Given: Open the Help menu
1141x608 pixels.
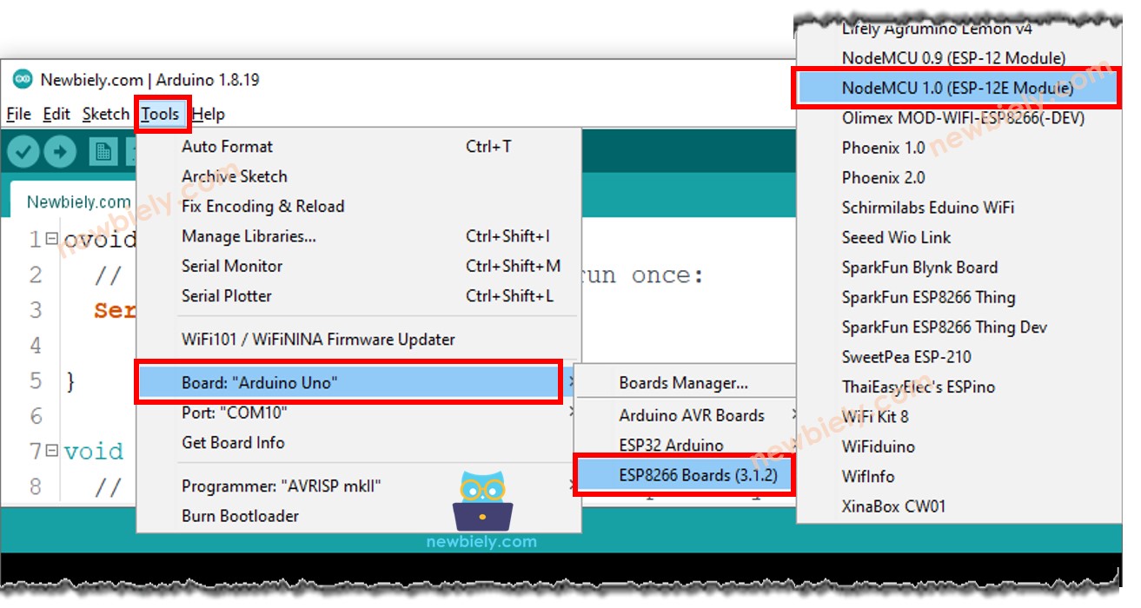Looking at the screenshot, I should (x=209, y=114).
